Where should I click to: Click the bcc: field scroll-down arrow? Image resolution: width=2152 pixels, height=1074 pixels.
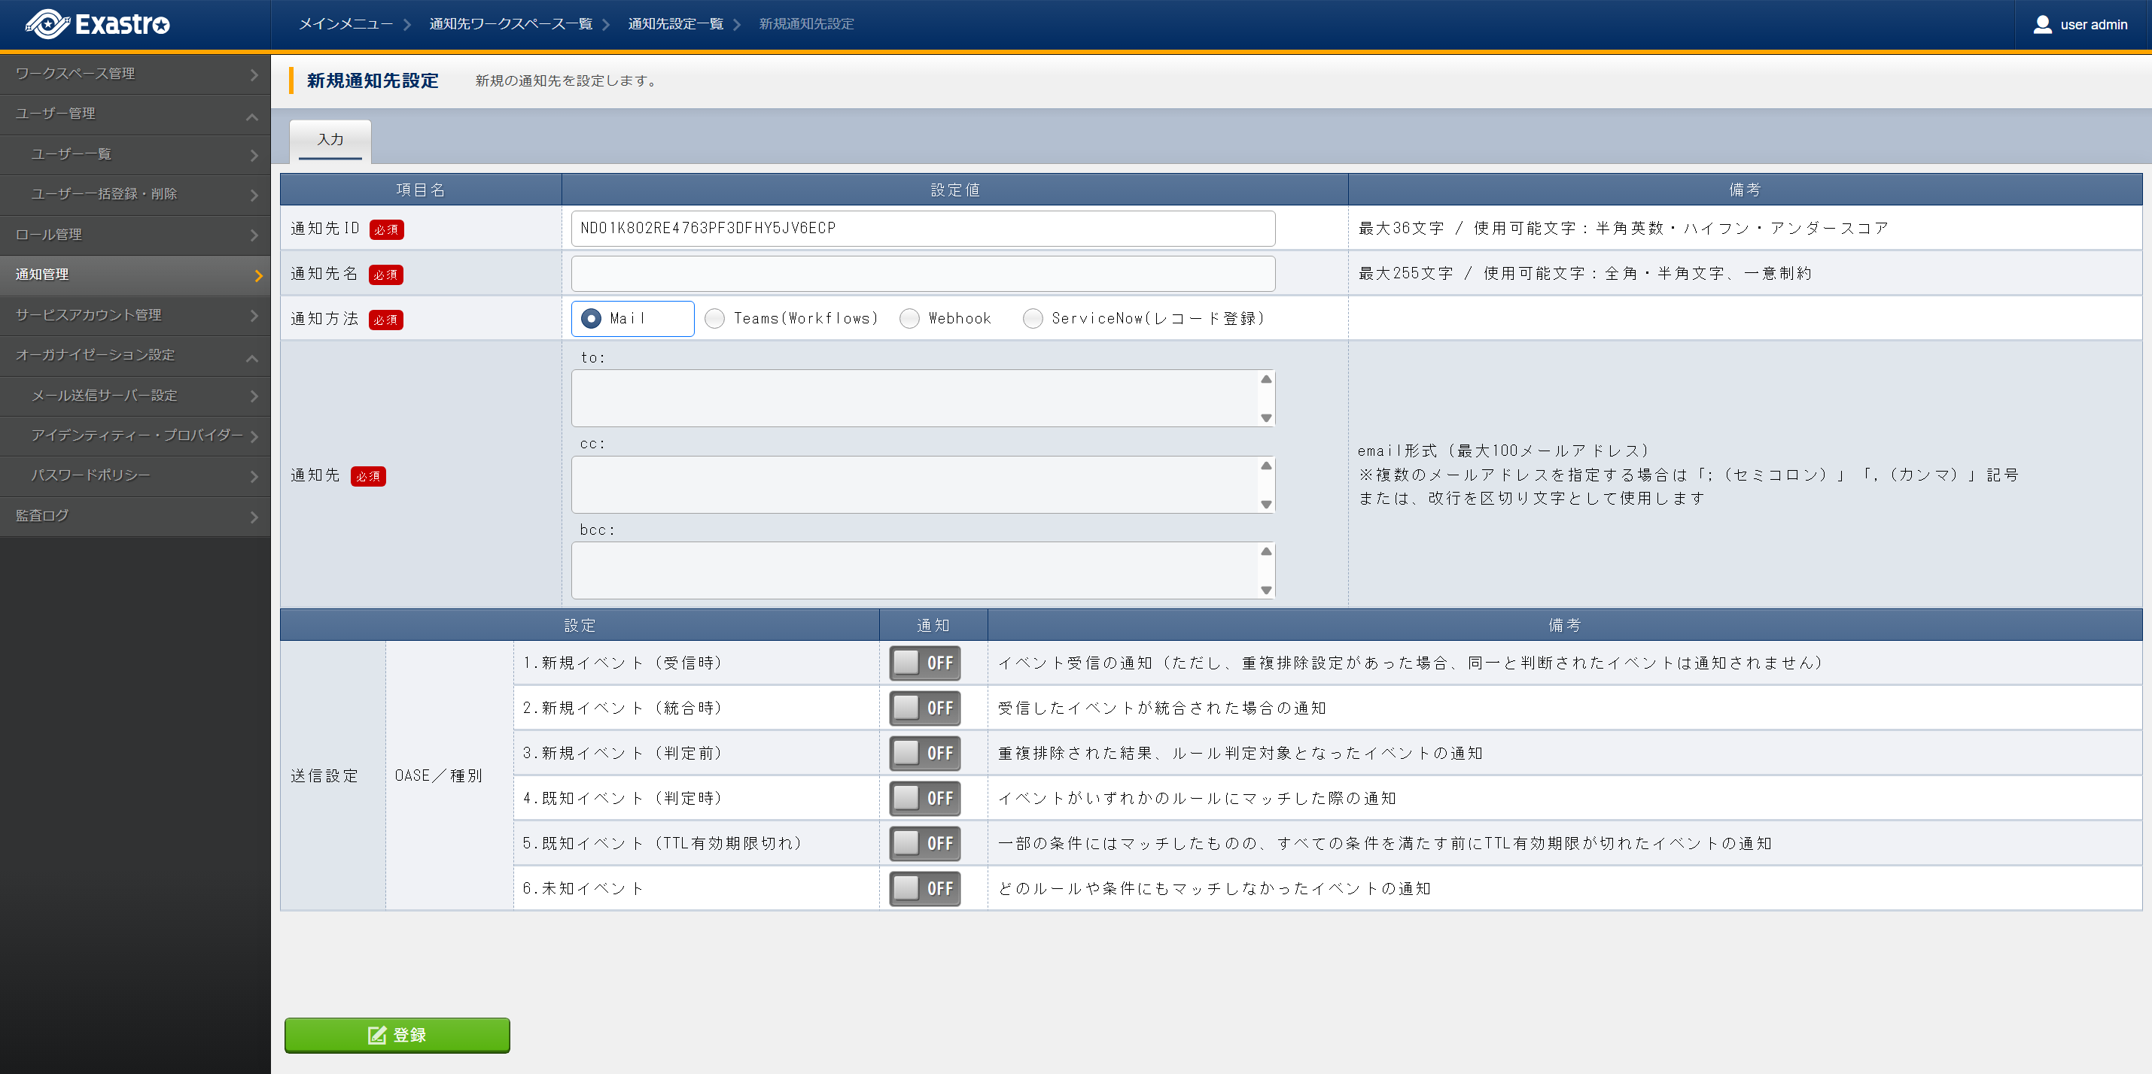point(1265,590)
